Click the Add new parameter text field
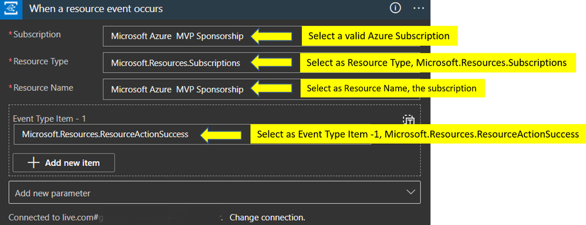The width and height of the screenshot is (586, 225). click(x=214, y=192)
